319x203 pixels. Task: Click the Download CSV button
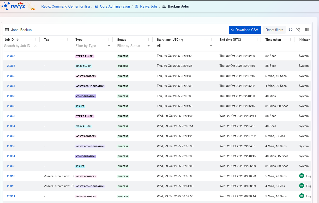245,30
